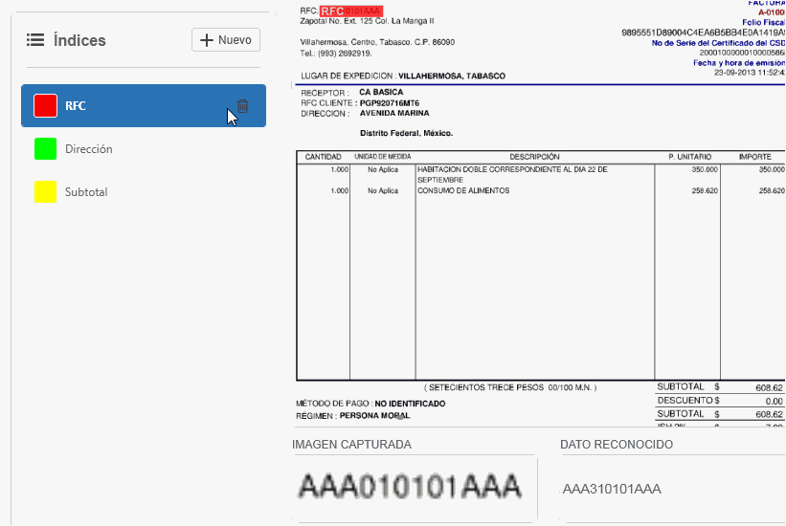Click first SUBTOTAL amount 608.62
The height and width of the screenshot is (526, 786).
[x=769, y=387]
